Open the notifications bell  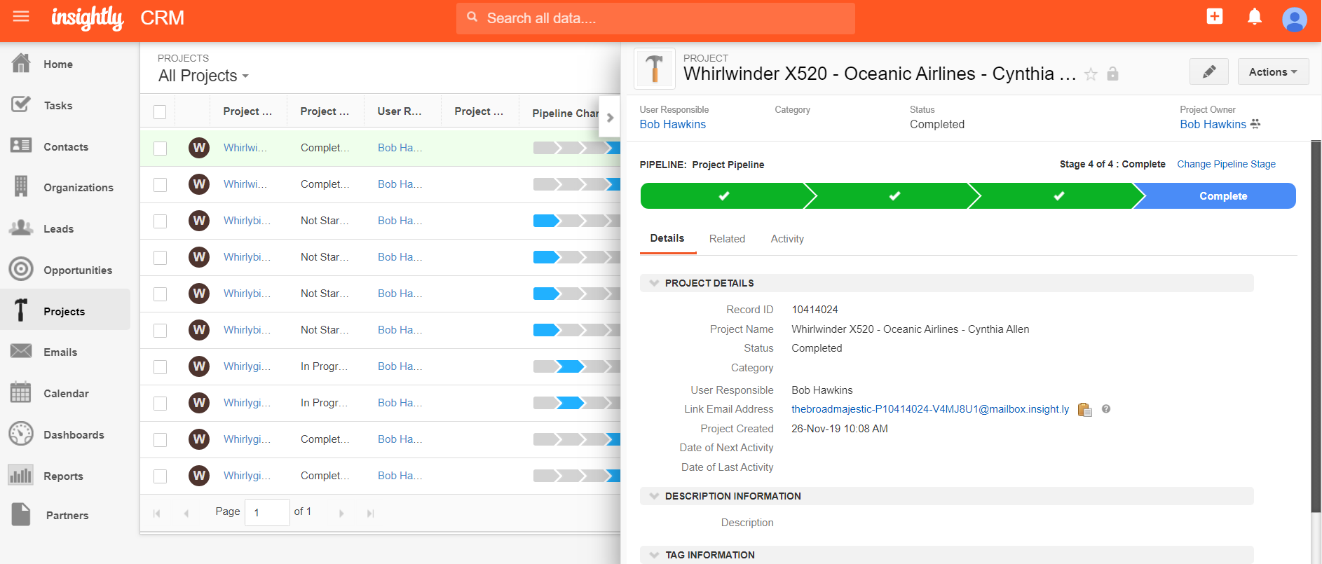[x=1254, y=17]
